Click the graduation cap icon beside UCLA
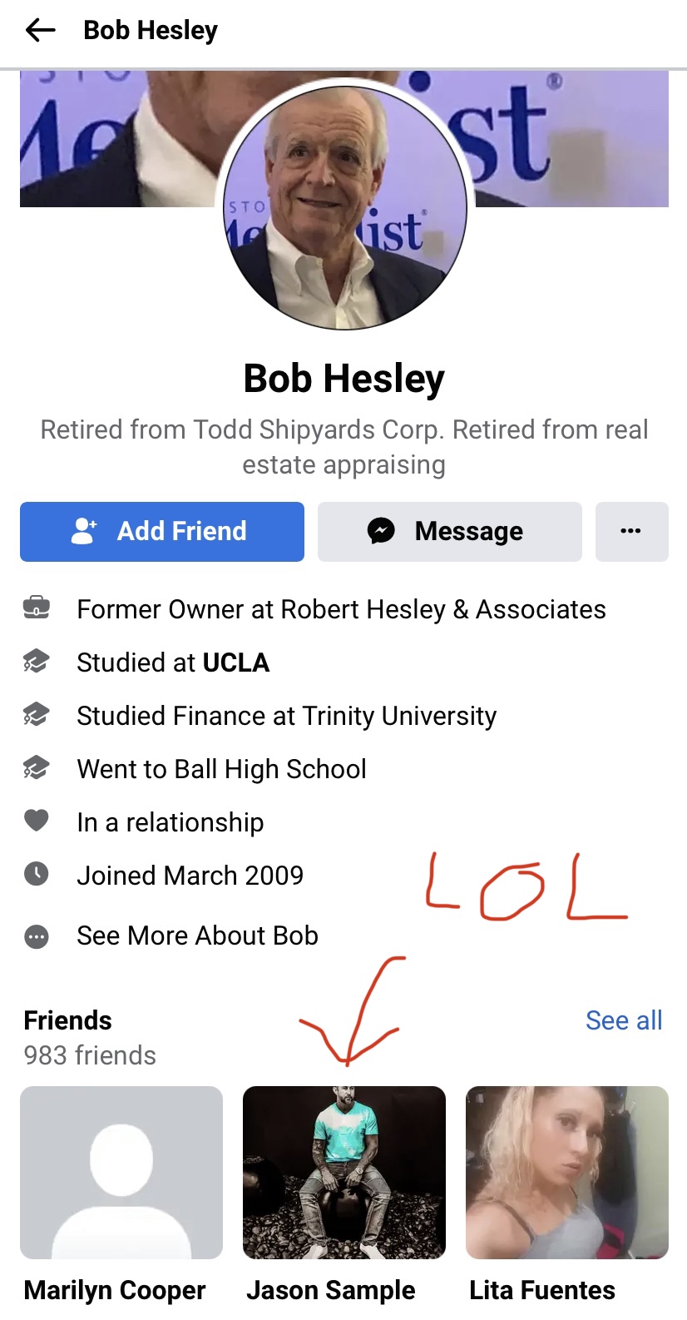This screenshot has height=1320, width=687. [x=36, y=662]
